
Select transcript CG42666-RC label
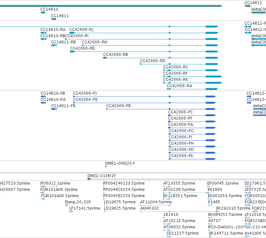tap(176, 67)
